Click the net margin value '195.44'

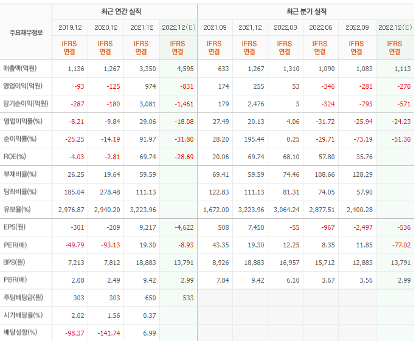(254, 139)
